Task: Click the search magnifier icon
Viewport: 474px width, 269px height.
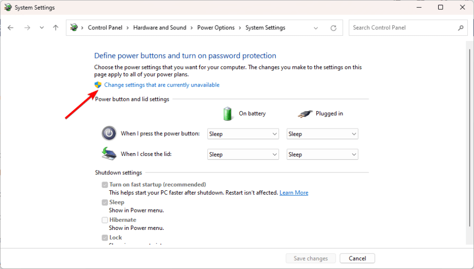Action: pyautogui.click(x=460, y=28)
